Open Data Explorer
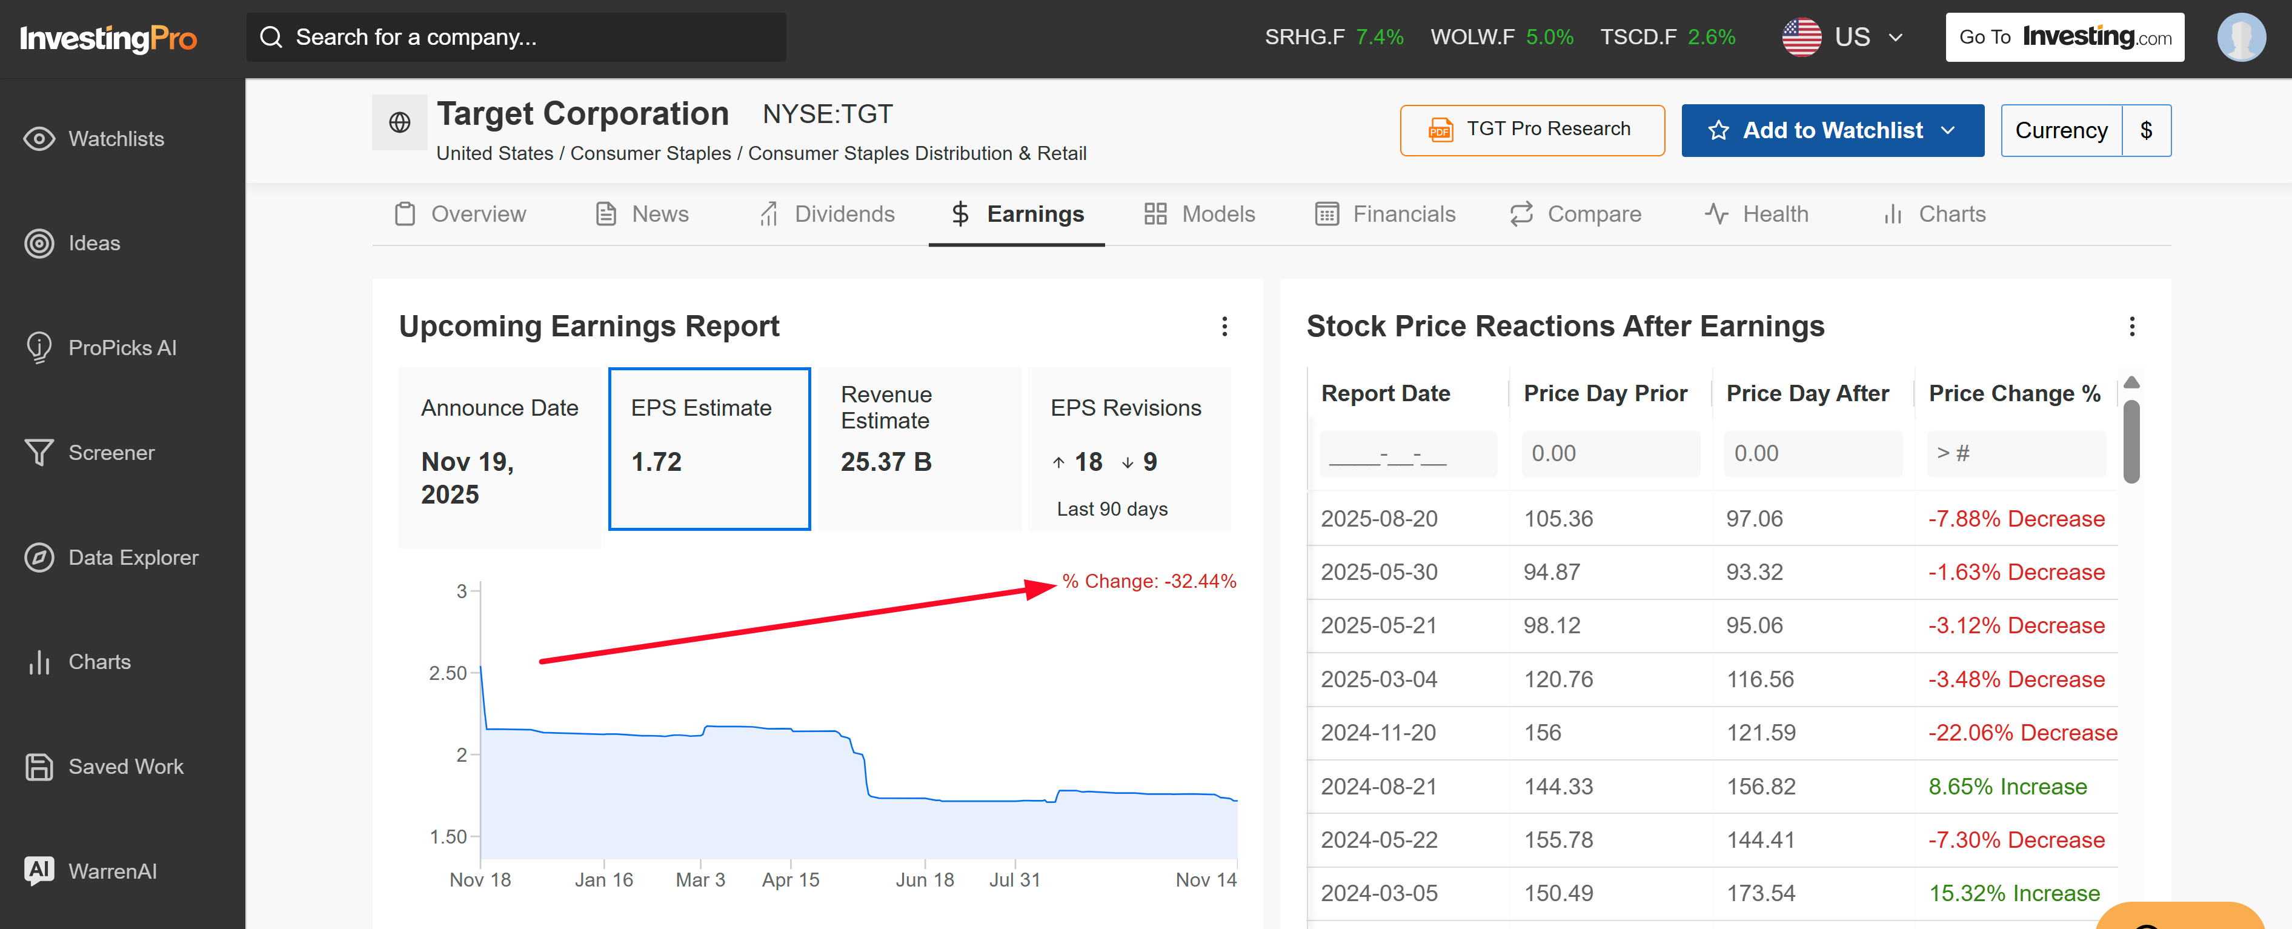This screenshot has height=929, width=2292. pyautogui.click(x=133, y=557)
